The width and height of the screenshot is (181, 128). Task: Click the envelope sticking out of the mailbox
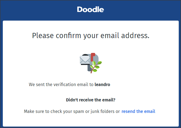[85, 59]
